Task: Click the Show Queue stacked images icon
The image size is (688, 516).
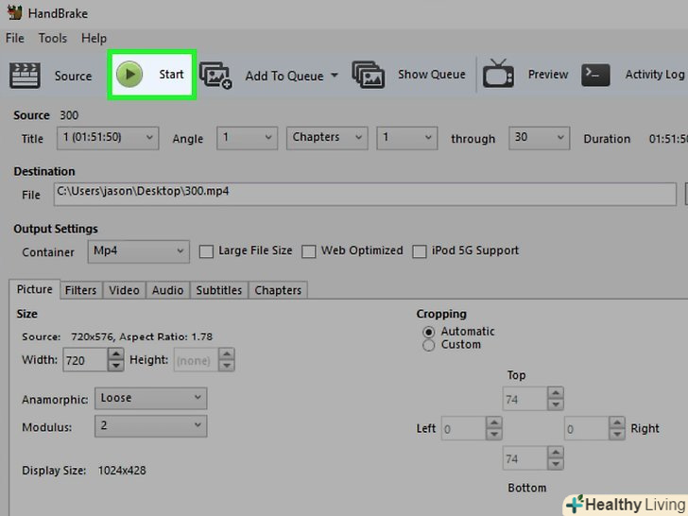Action: 369,75
